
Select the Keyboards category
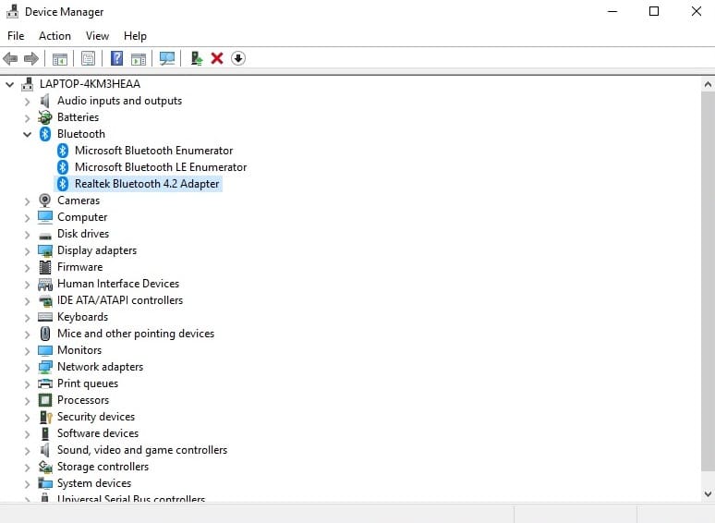point(82,317)
